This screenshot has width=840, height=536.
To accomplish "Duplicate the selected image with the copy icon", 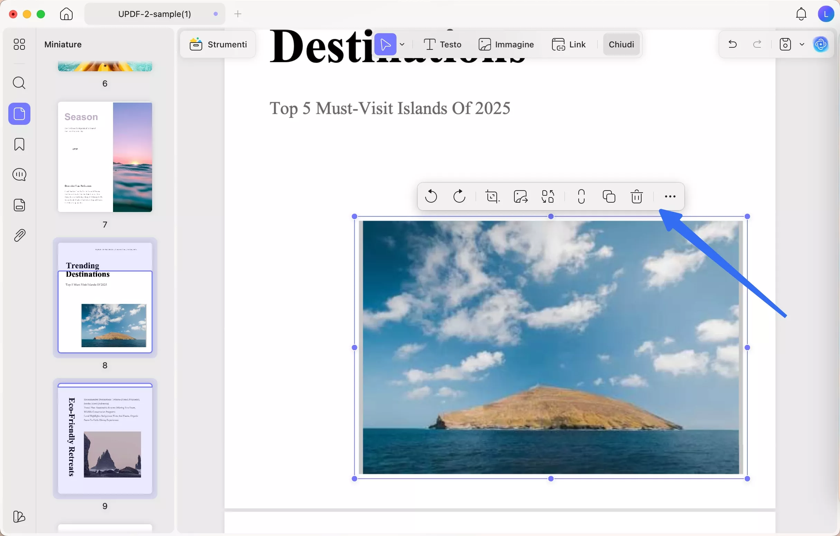I will pos(609,196).
